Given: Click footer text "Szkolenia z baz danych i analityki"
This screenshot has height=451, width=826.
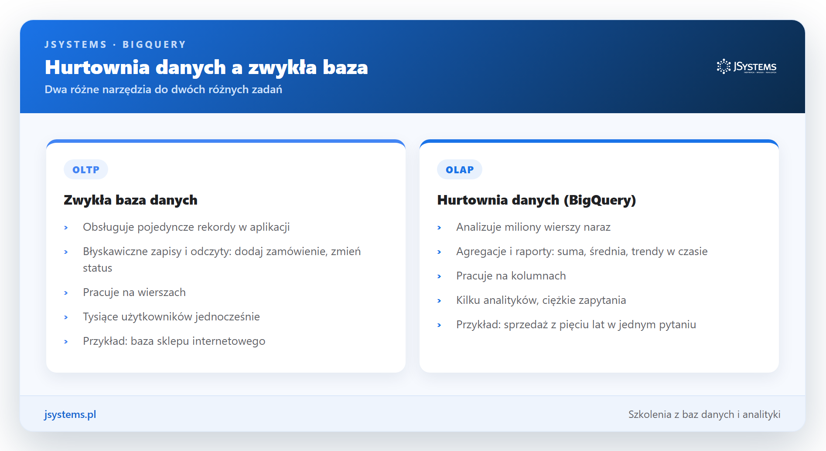Looking at the screenshot, I should tap(704, 414).
